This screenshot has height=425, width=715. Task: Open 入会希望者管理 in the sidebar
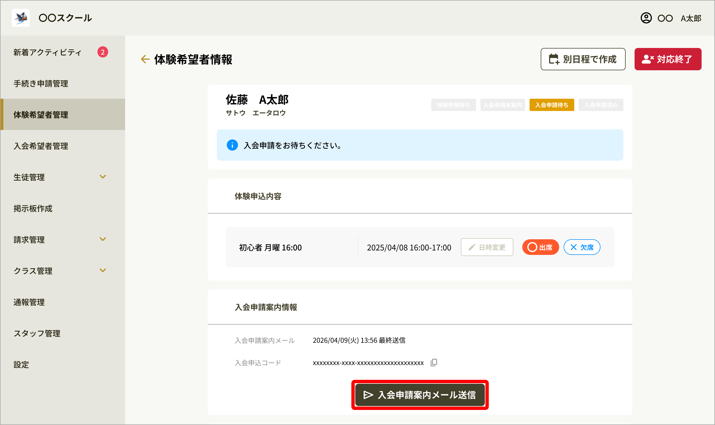63,146
